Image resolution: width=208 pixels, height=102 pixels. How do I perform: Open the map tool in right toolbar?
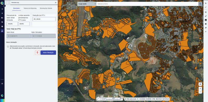point(206,24)
